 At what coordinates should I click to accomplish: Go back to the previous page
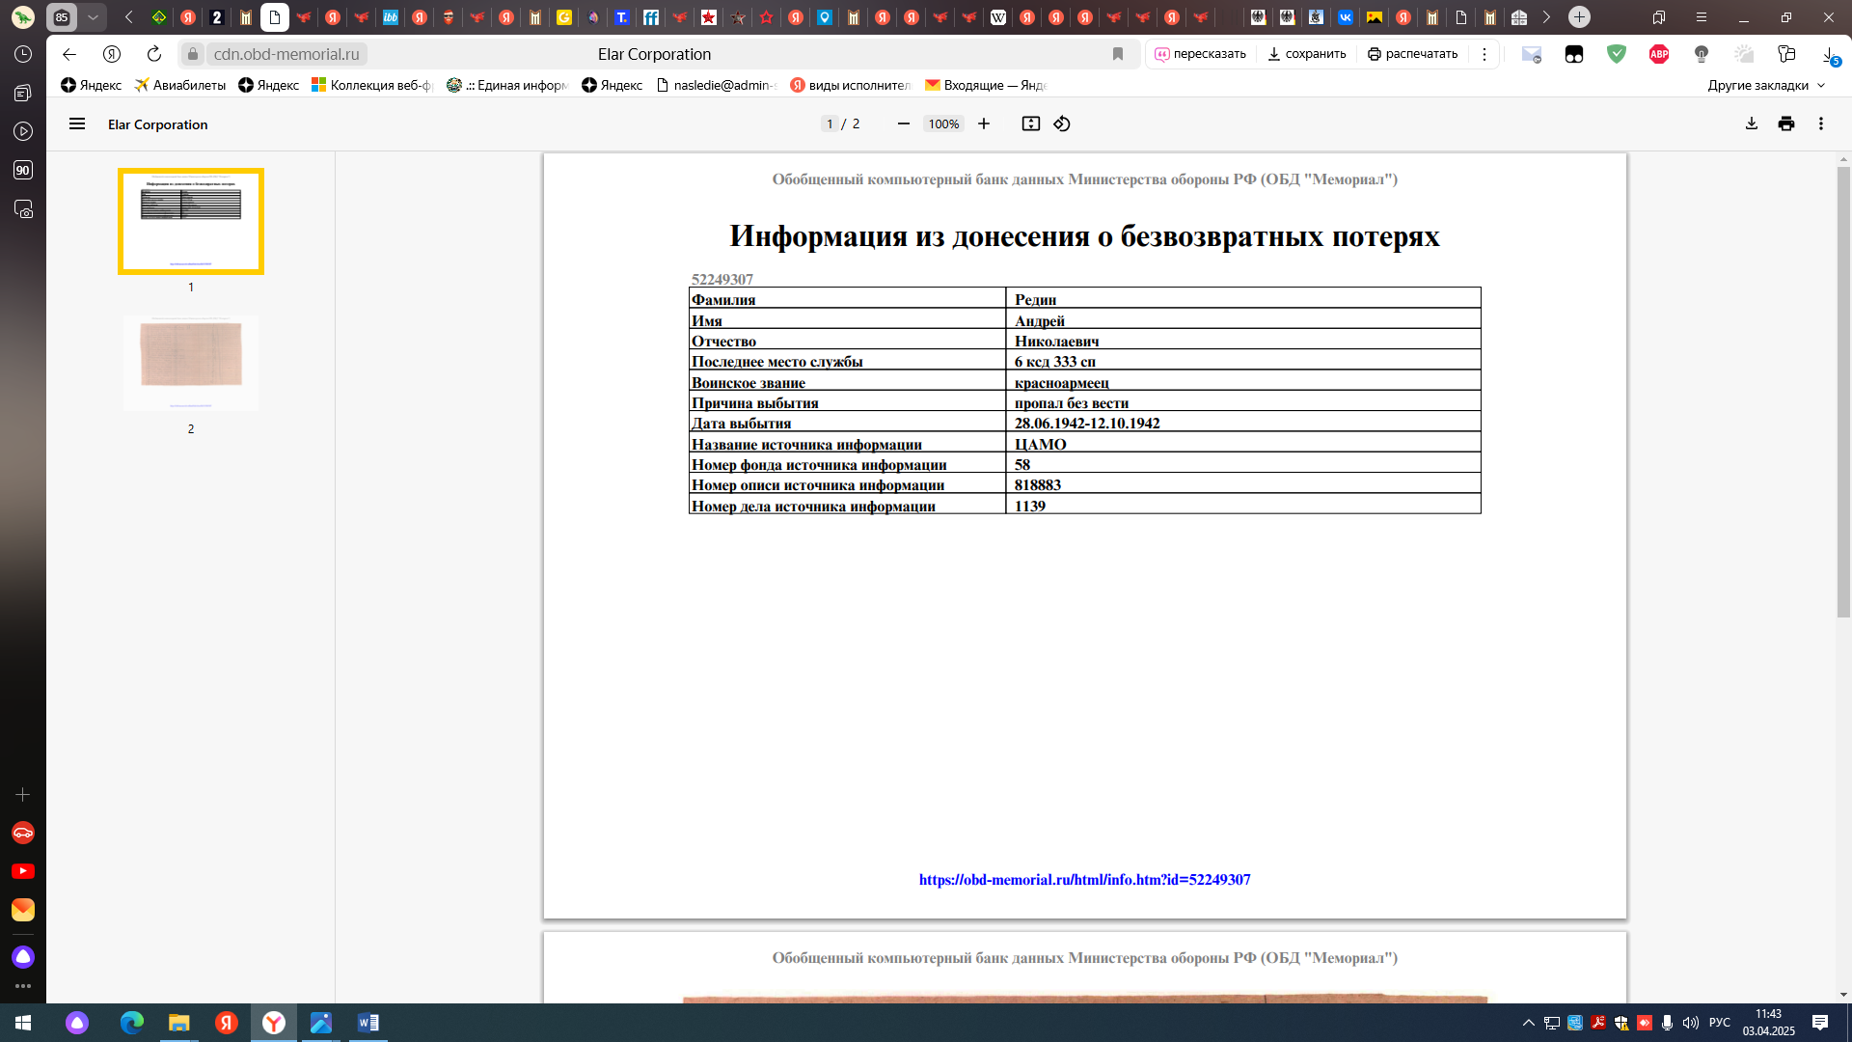pyautogui.click(x=69, y=54)
